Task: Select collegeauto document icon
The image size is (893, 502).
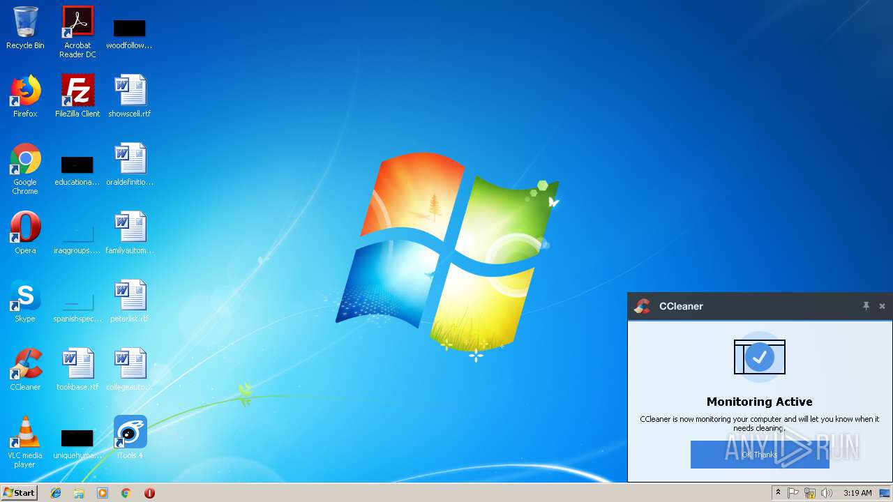Action: click(x=130, y=370)
